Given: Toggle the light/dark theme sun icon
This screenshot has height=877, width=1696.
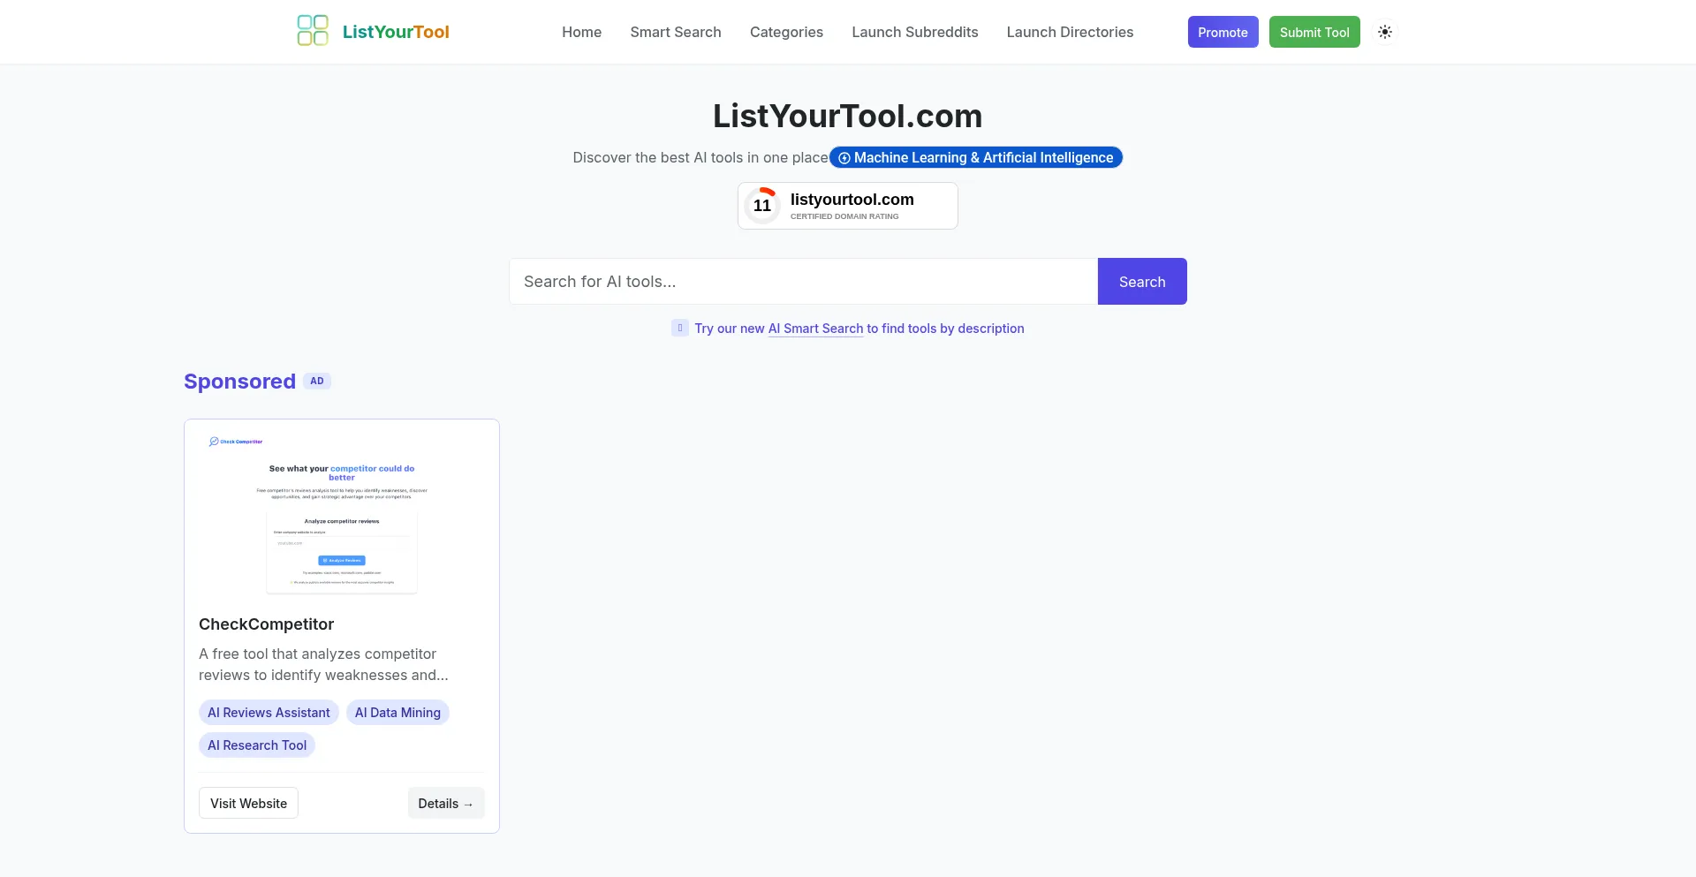Looking at the screenshot, I should (x=1385, y=32).
